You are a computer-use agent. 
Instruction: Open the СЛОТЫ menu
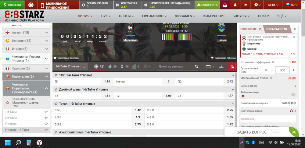click(127, 16)
